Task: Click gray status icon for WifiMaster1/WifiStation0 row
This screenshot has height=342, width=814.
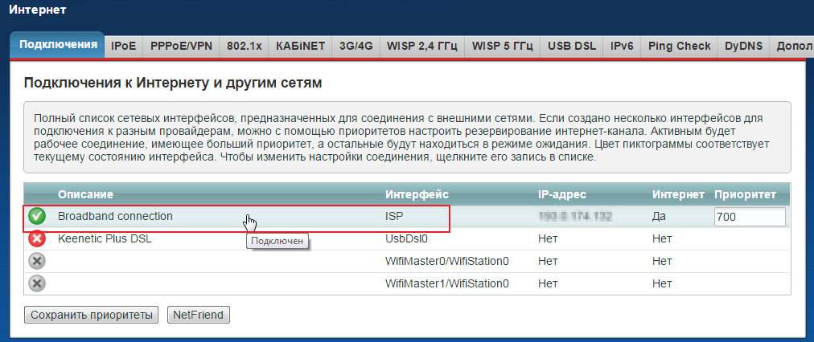Action: tap(37, 284)
